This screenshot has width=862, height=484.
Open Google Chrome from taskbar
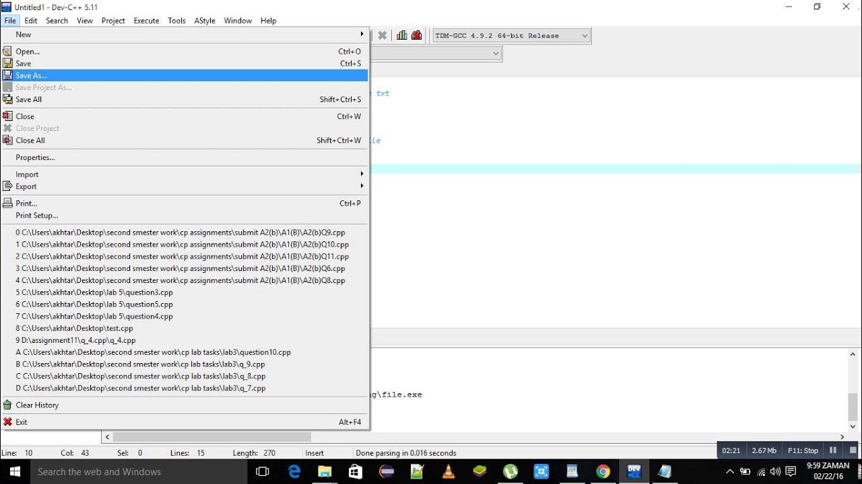tap(603, 471)
